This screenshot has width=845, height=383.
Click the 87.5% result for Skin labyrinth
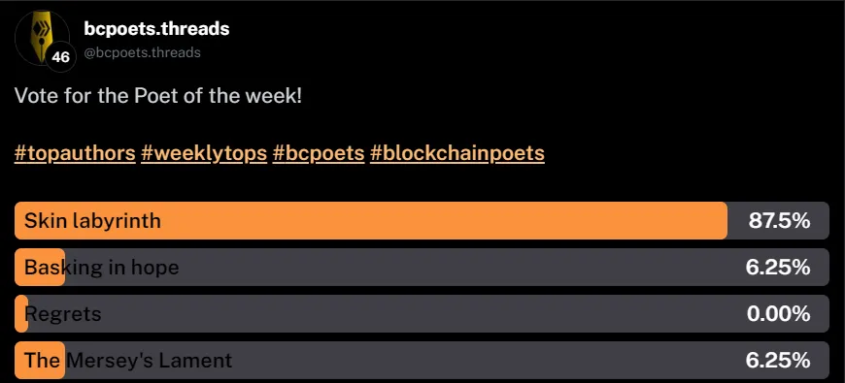(779, 221)
